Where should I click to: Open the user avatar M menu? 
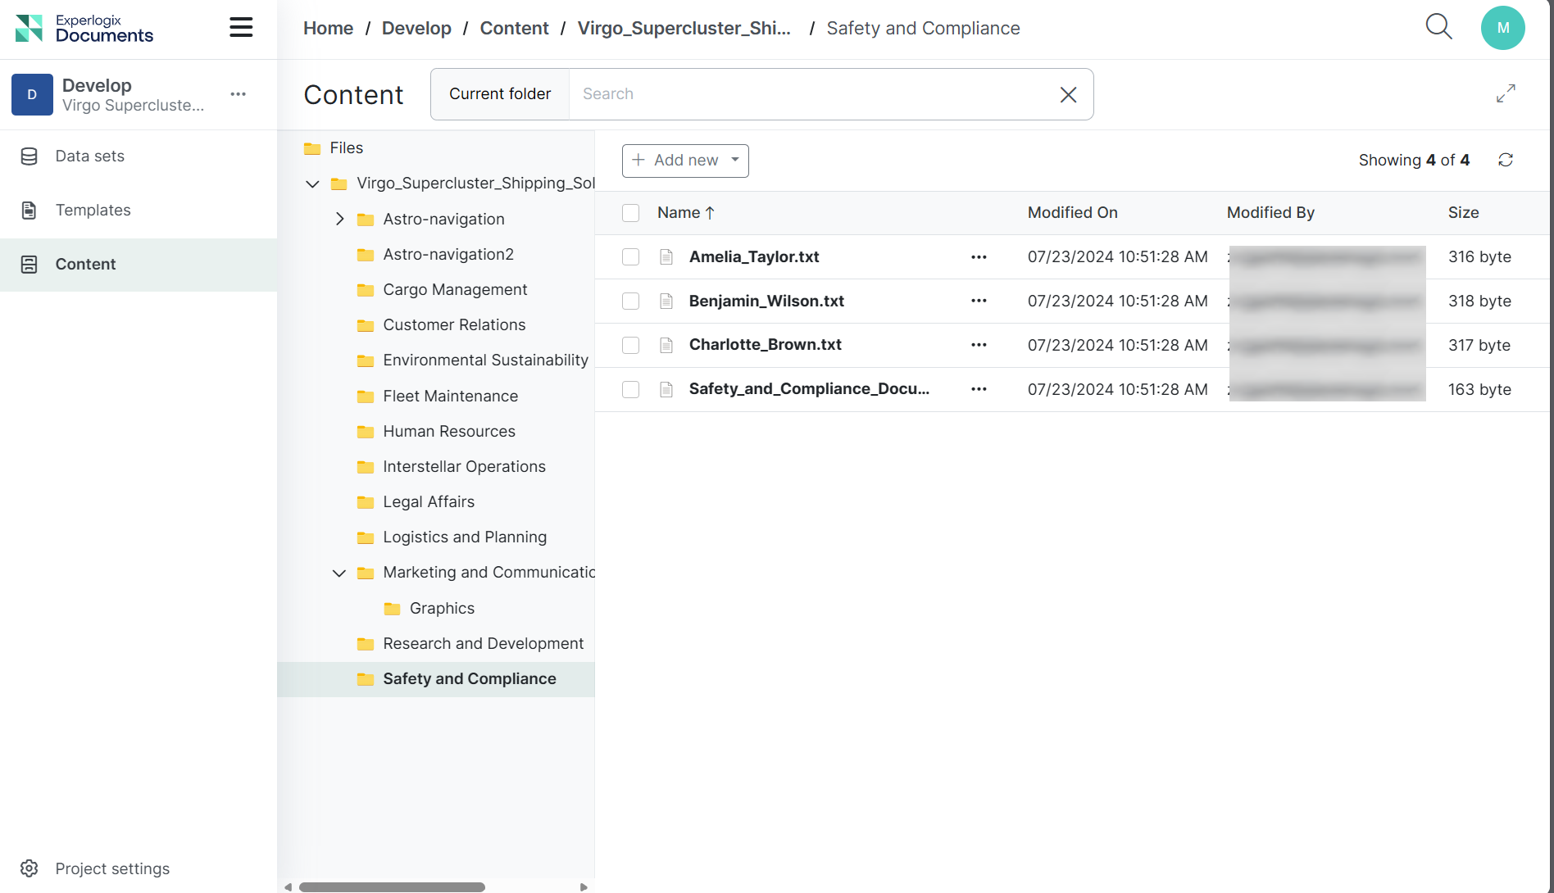1502,28
